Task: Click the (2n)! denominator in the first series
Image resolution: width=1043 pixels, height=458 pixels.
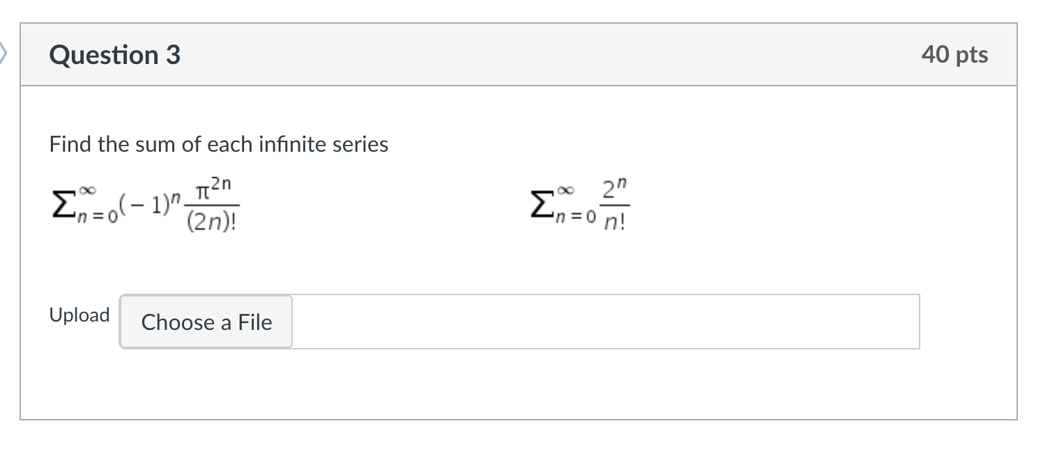Action: (211, 221)
